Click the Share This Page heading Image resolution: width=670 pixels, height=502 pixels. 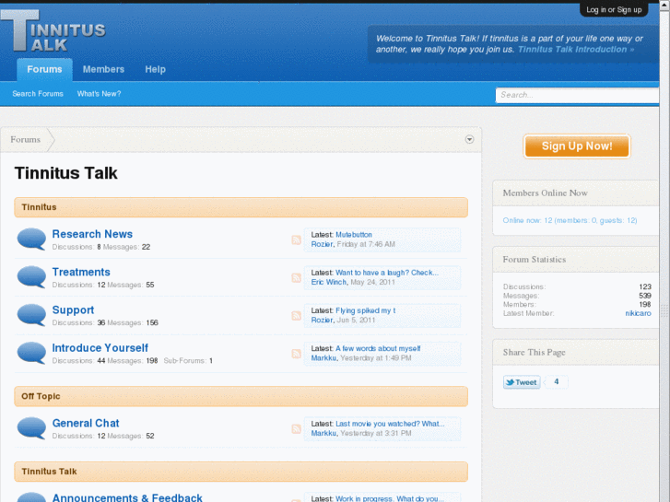point(534,353)
